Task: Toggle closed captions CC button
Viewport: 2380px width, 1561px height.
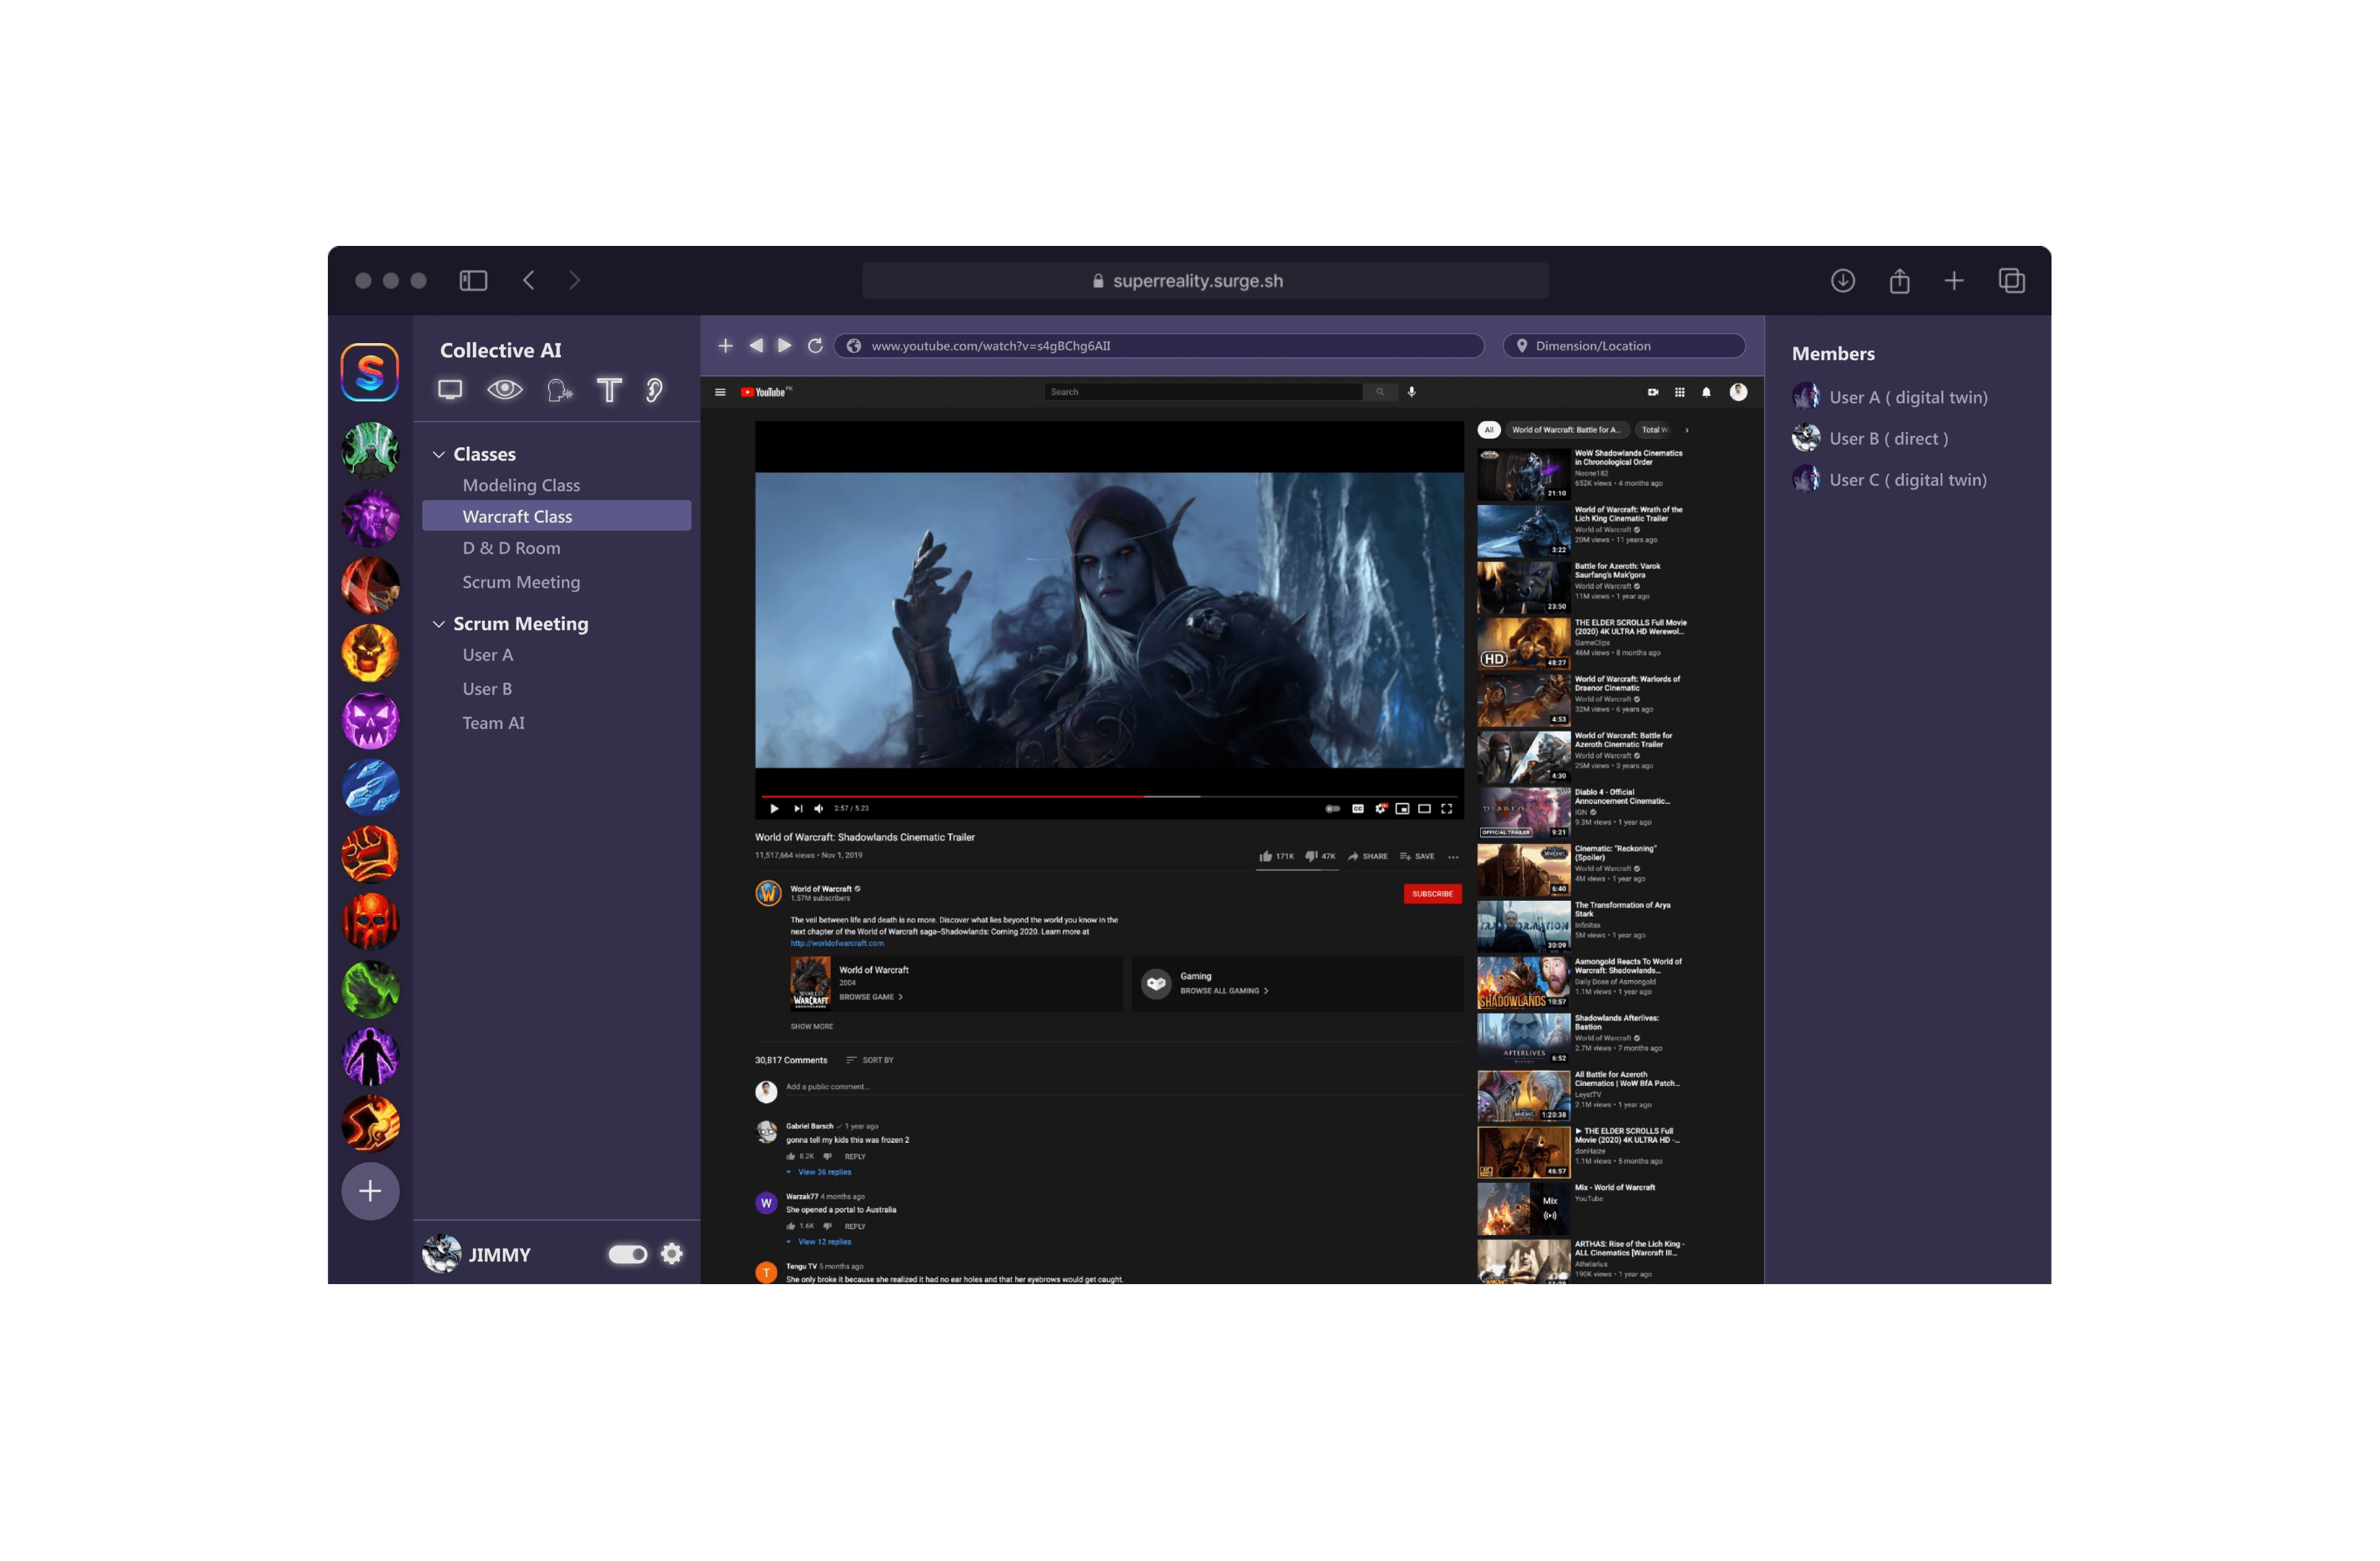Action: point(1358,810)
